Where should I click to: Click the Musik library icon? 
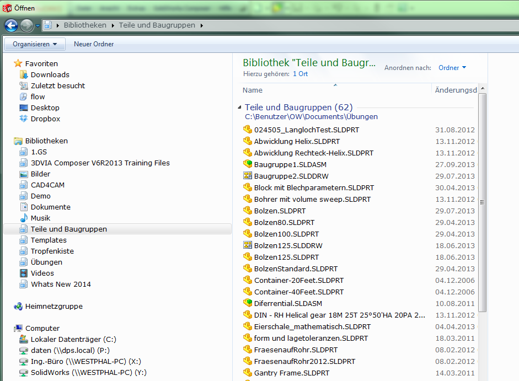point(23,218)
